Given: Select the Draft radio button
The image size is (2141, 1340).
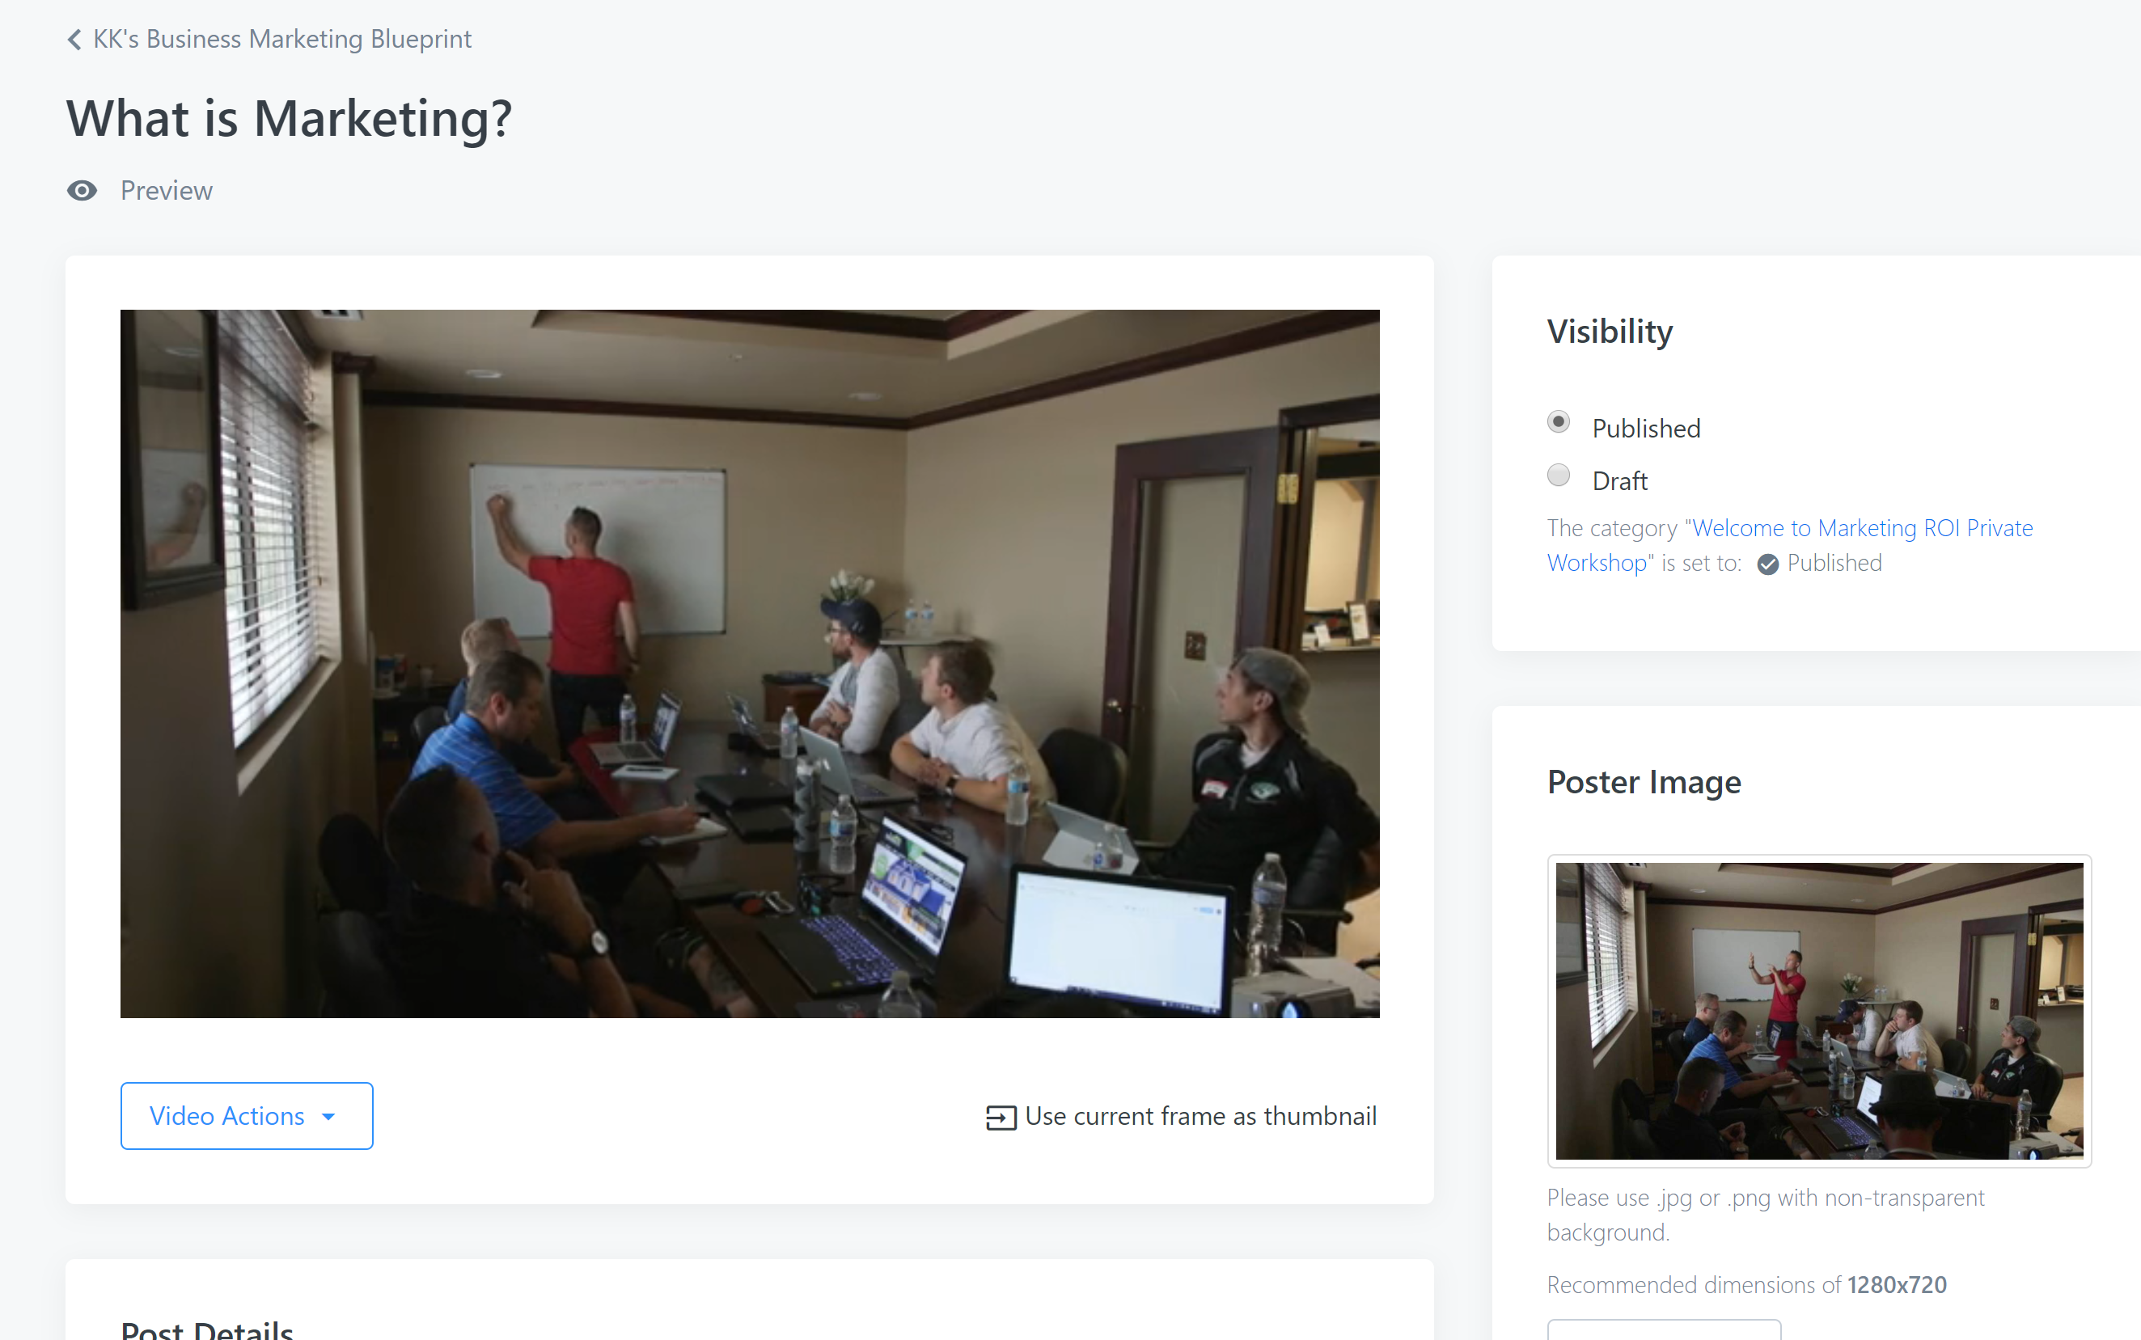Looking at the screenshot, I should coord(1558,475).
